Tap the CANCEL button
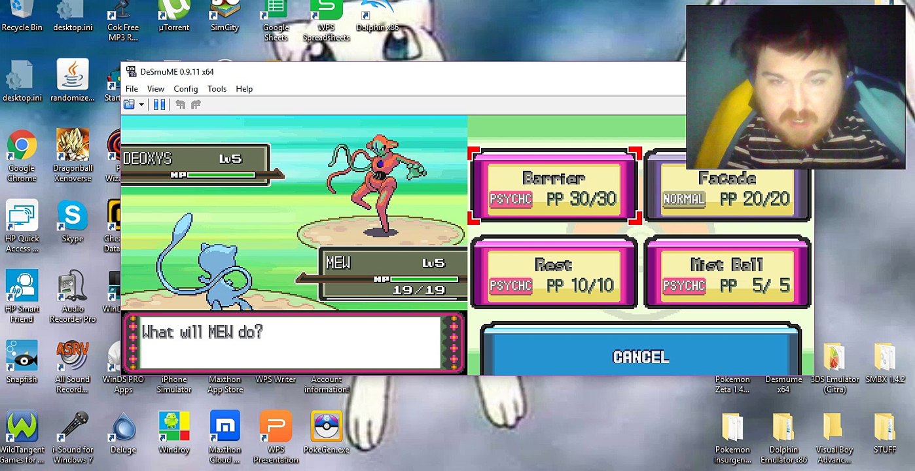Screen dimensions: 915x471 click(641, 351)
